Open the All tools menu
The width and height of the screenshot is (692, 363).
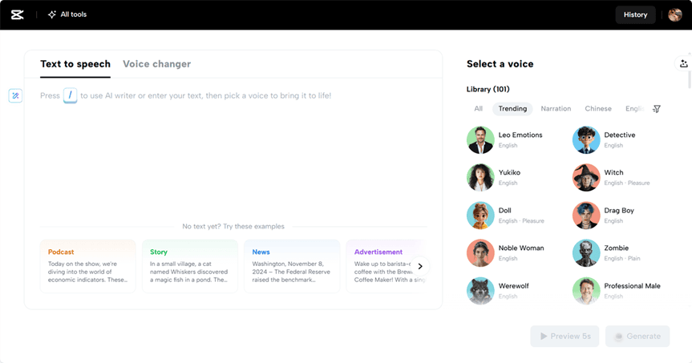[x=67, y=14]
